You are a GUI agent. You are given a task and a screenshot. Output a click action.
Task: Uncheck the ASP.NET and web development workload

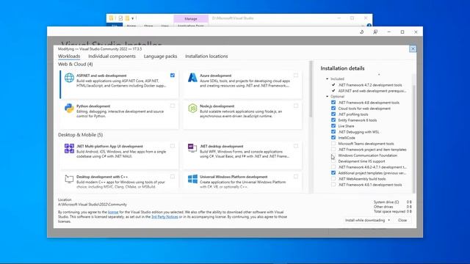173,76
